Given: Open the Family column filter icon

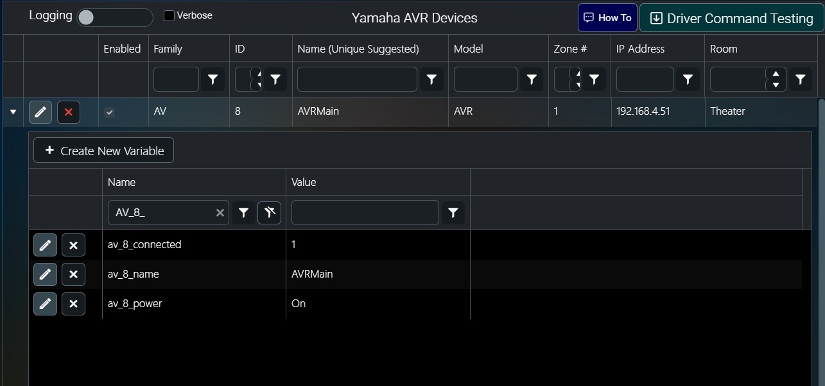Looking at the screenshot, I should pos(213,79).
